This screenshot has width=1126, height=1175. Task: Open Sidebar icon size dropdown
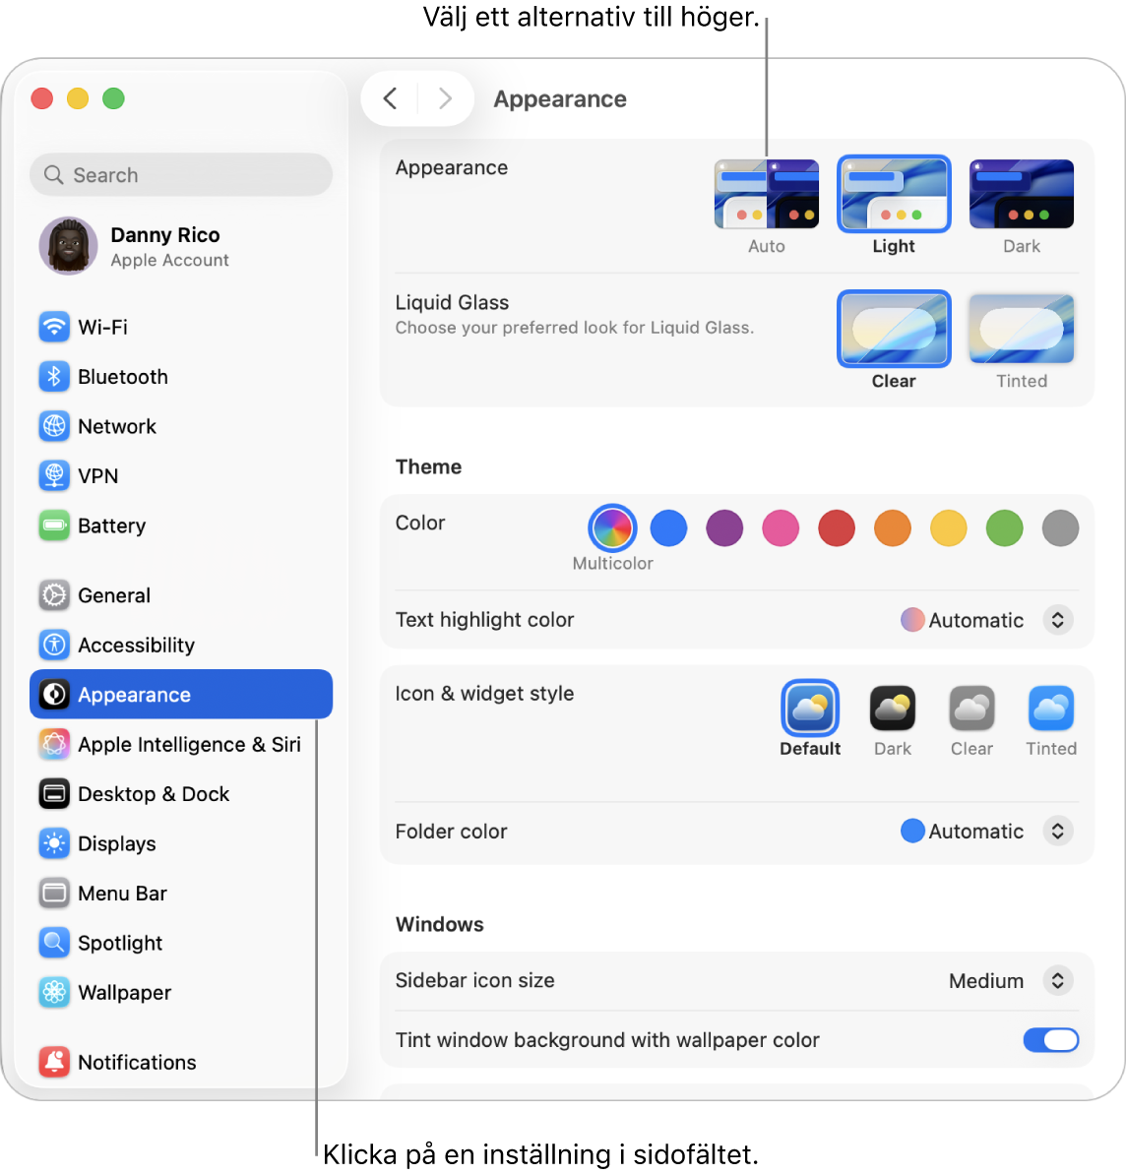[x=1057, y=980]
